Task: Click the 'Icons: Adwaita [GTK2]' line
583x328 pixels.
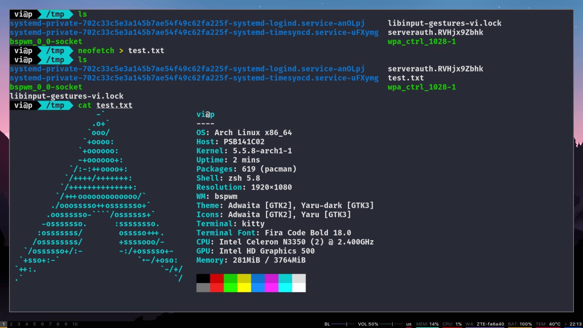Action: (274, 215)
